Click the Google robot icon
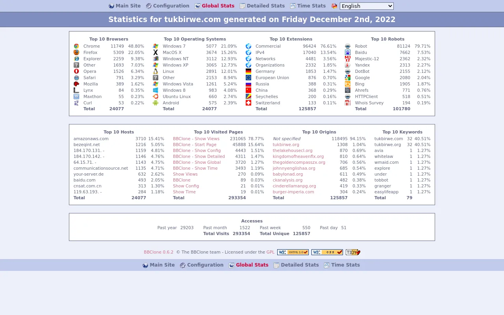504x315 pixels. pos(348,78)
